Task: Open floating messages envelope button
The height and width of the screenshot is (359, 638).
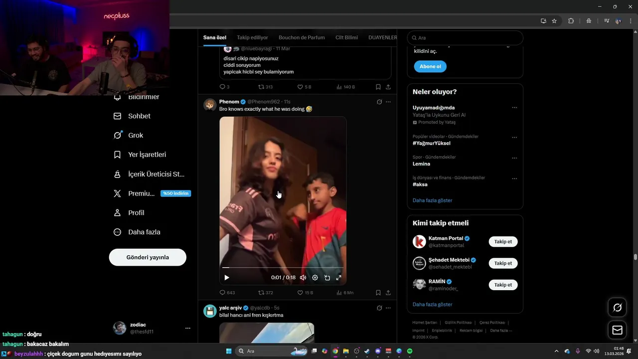Action: (x=617, y=330)
